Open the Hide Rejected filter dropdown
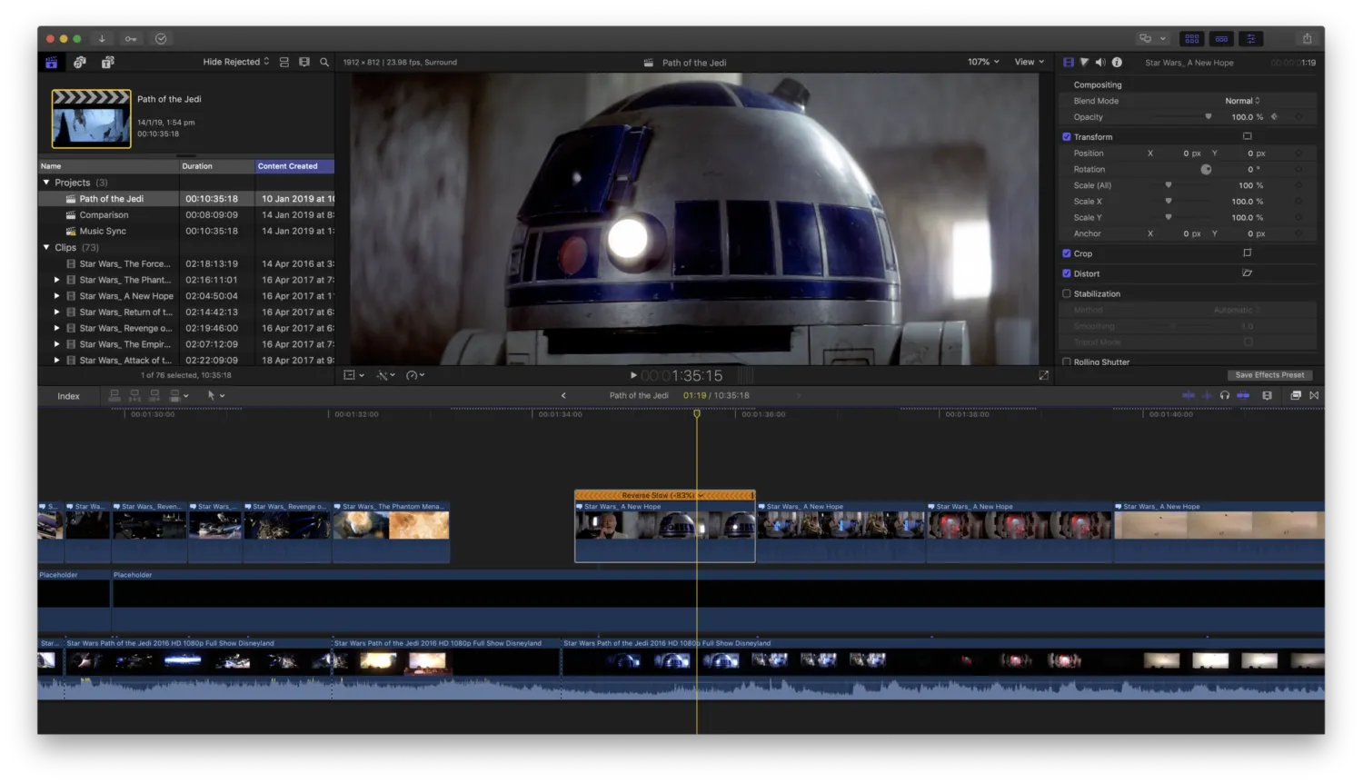The height and width of the screenshot is (783, 1363). pyautogui.click(x=236, y=63)
